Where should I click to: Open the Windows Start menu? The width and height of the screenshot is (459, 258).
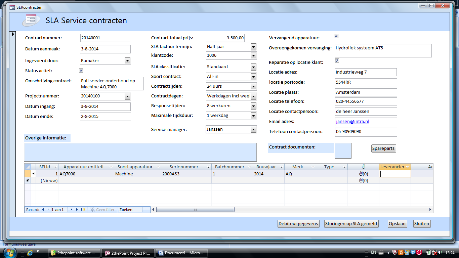point(10,252)
